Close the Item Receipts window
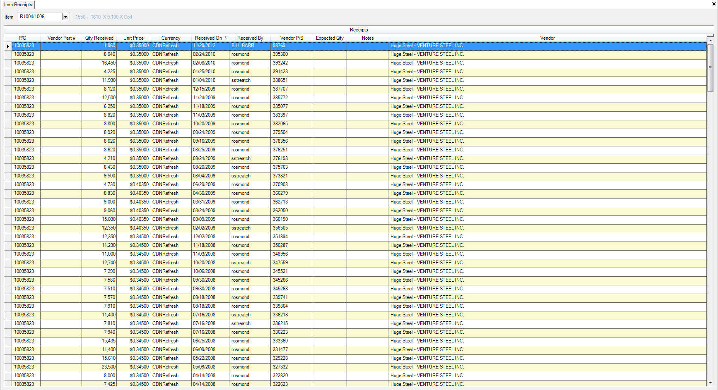This screenshot has height=390, width=718. click(x=713, y=4)
